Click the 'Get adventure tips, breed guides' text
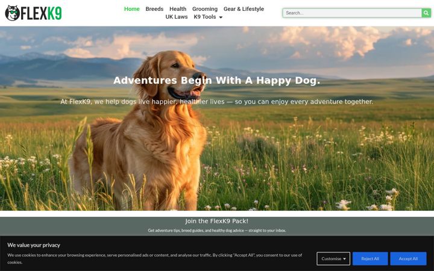 217,230
